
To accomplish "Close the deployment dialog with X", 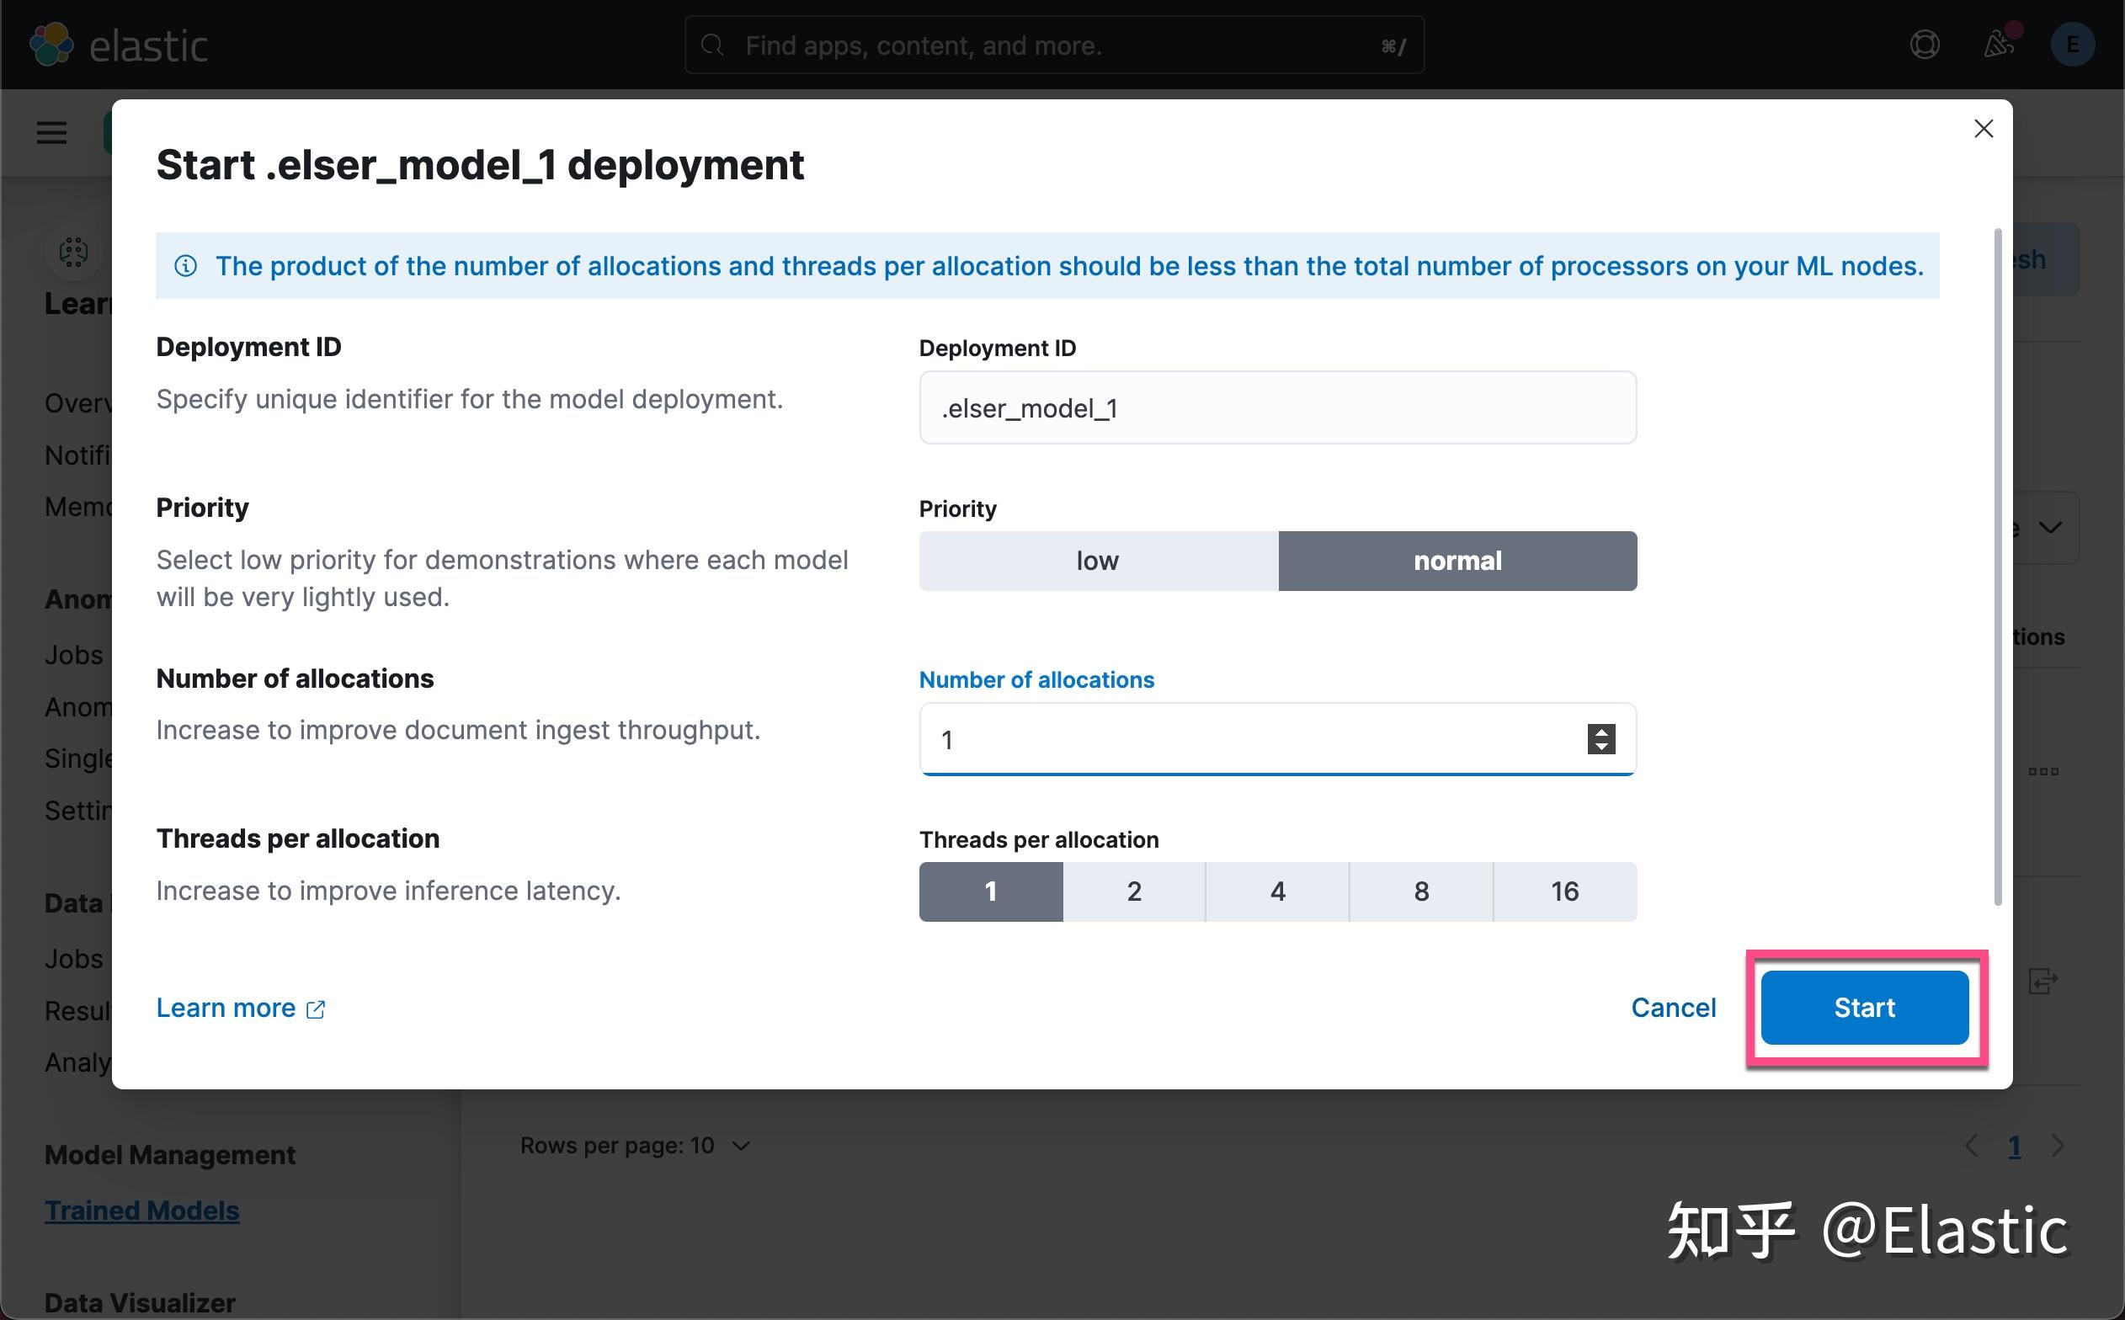I will [1983, 129].
